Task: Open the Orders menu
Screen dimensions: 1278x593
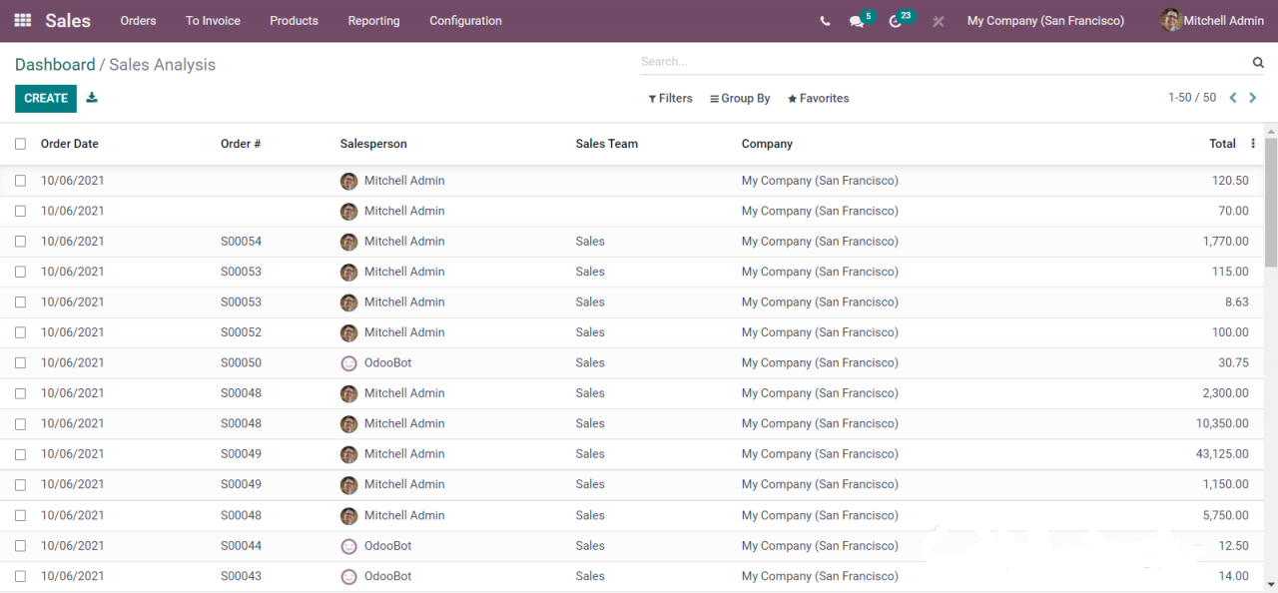Action: click(x=138, y=21)
